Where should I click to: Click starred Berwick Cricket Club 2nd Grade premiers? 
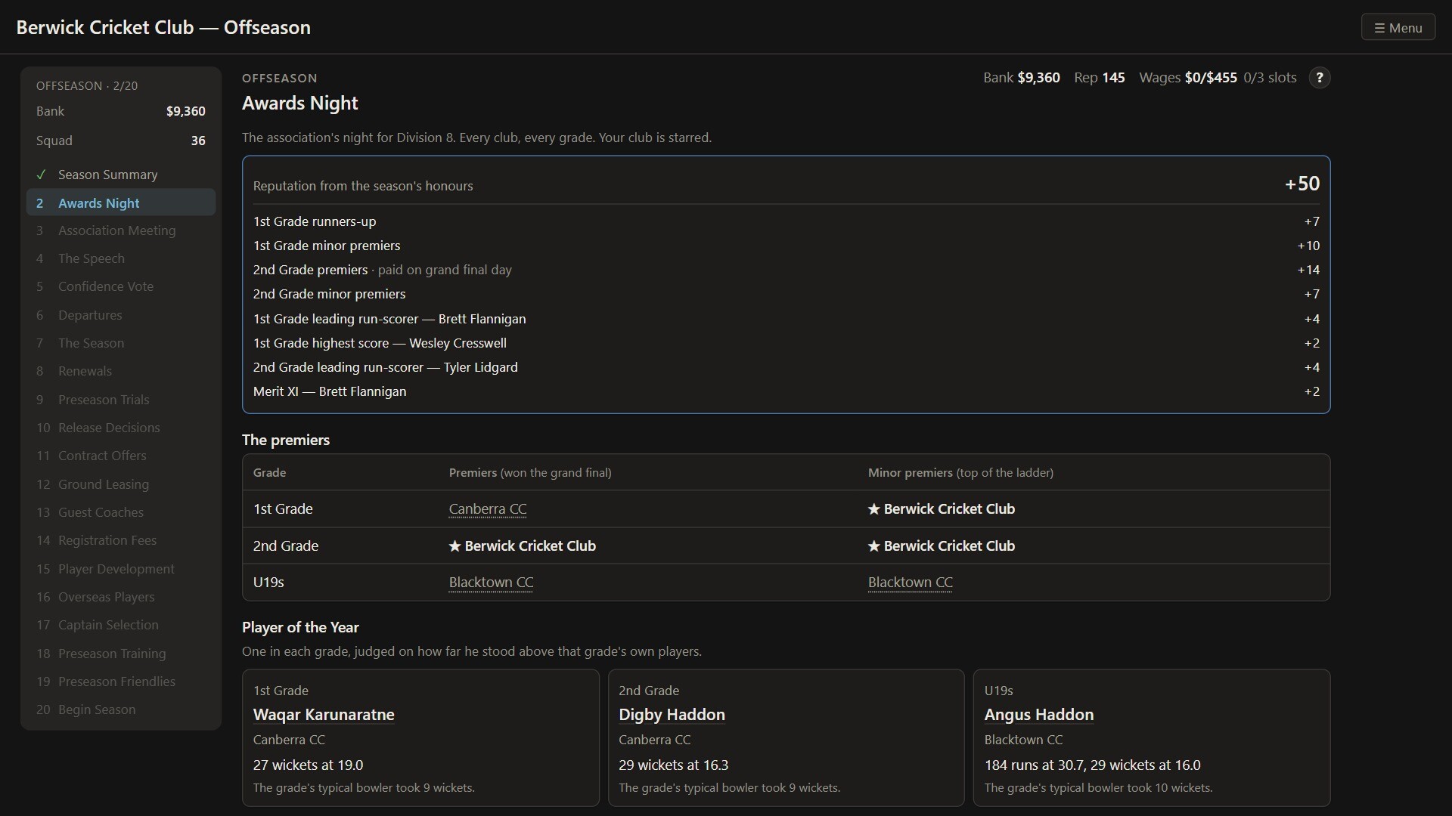click(523, 546)
